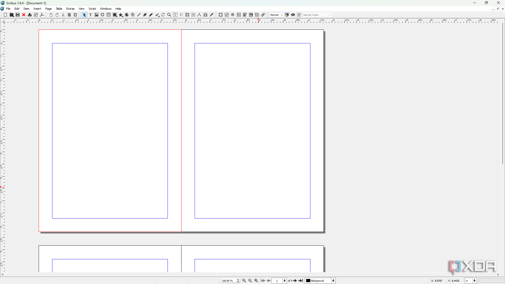This screenshot has height=284, width=505.
Task: Select the Eye Dropper tool
Action: tap(212, 15)
